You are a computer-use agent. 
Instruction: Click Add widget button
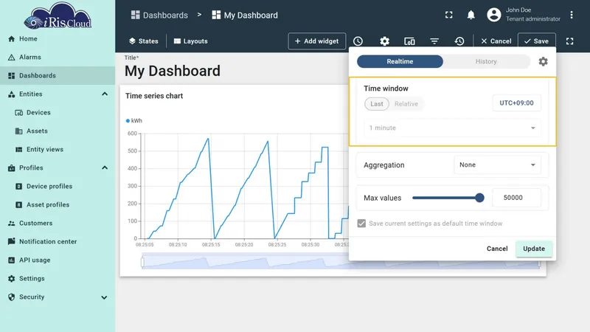[x=317, y=41]
